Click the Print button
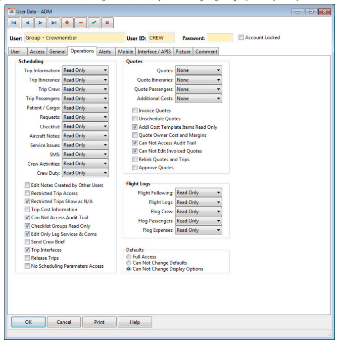The image size is (339, 343). pos(99,322)
